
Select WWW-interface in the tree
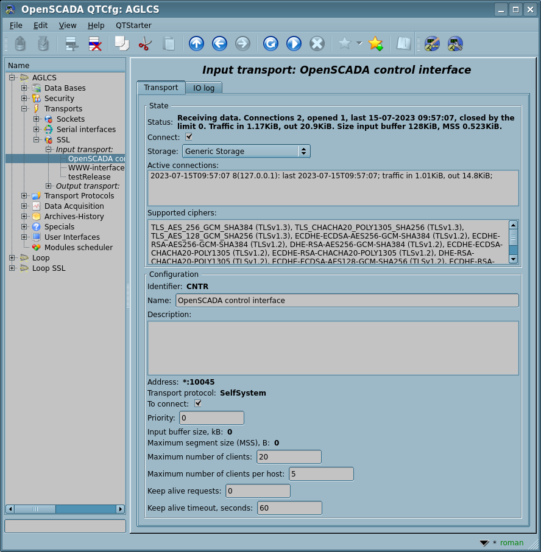click(96, 167)
